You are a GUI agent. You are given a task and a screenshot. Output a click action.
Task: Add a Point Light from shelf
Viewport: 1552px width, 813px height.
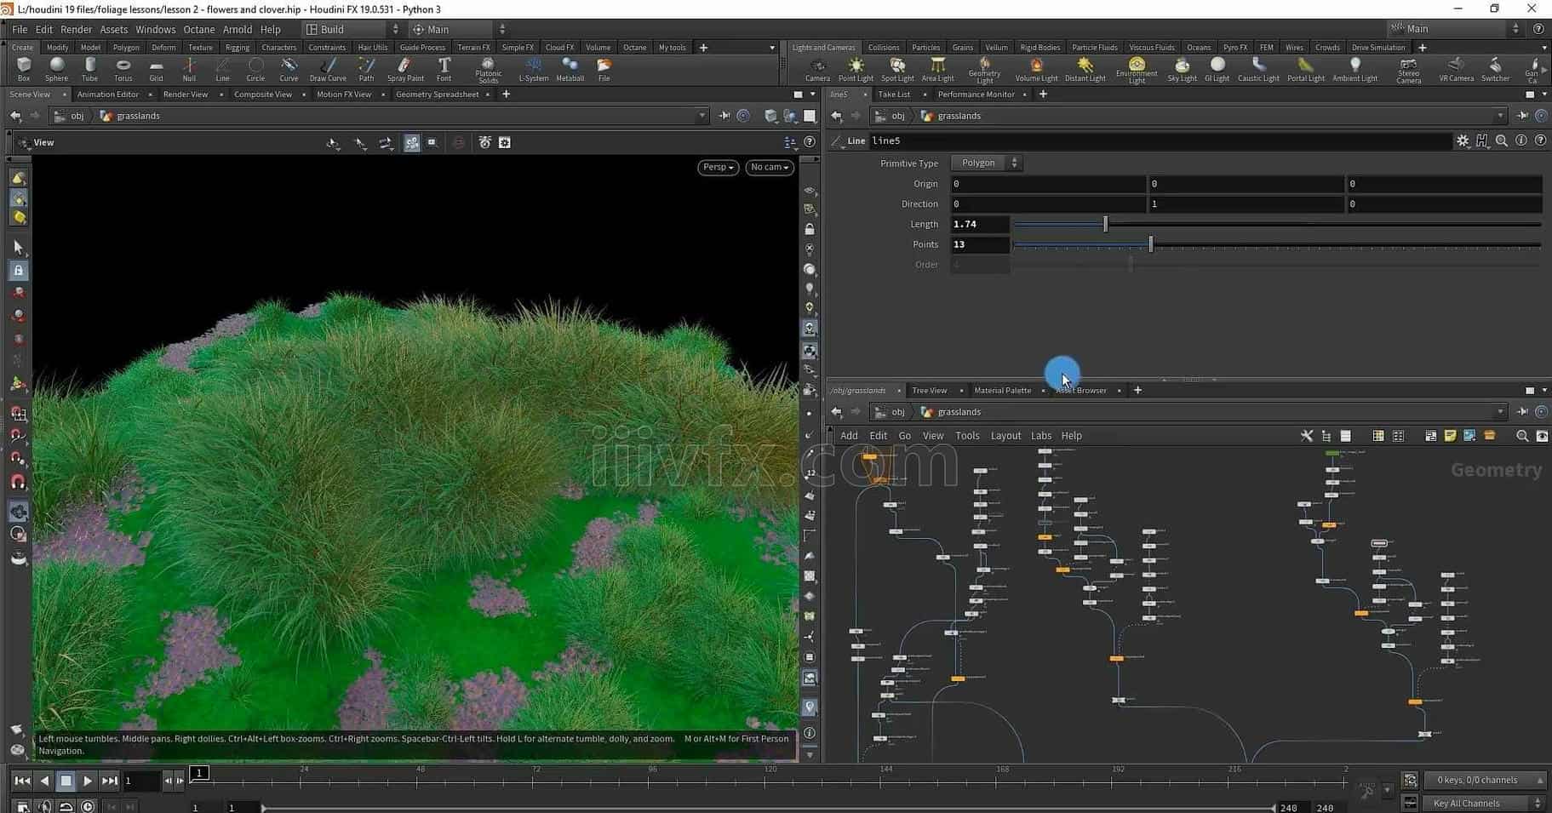(x=856, y=69)
